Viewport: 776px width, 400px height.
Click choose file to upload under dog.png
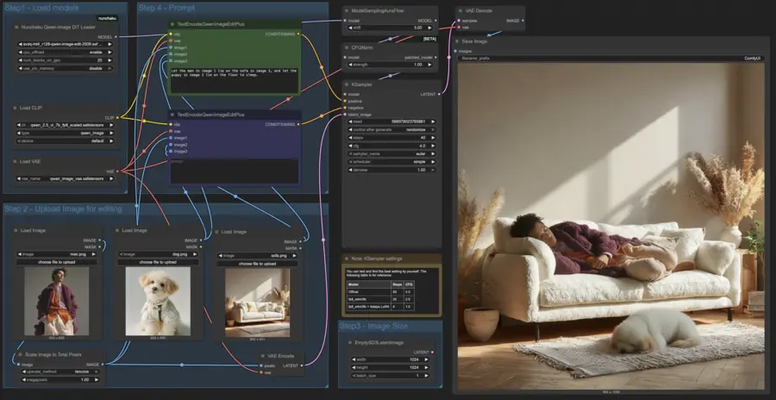[159, 262]
